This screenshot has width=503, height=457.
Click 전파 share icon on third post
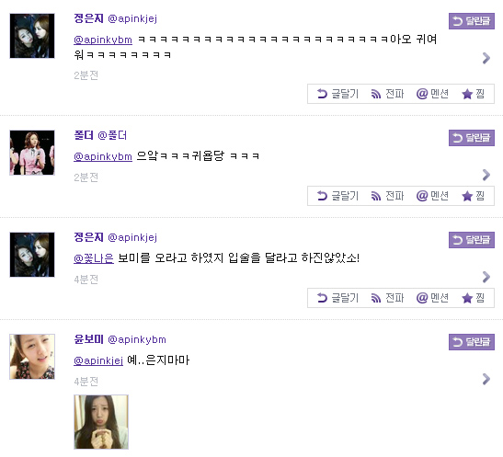click(387, 298)
